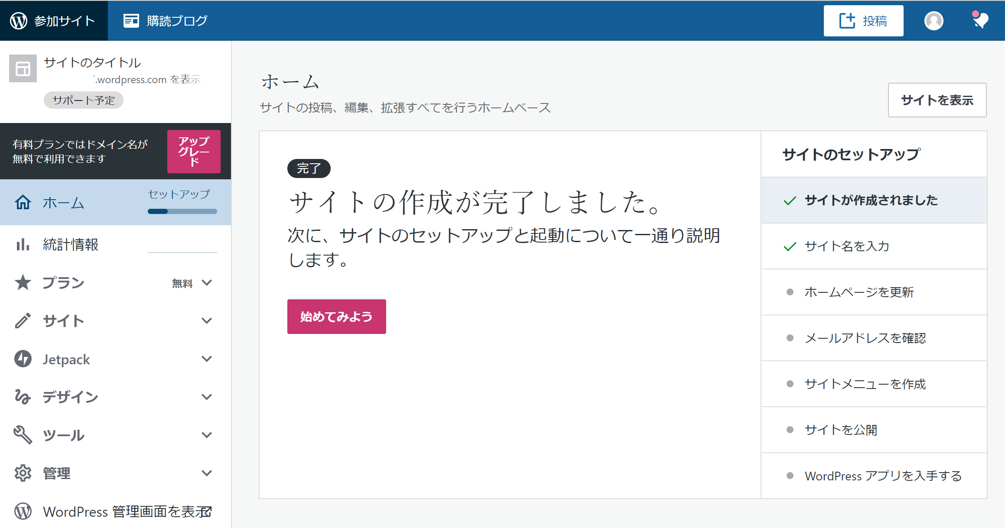Screen dimensions: 1005x528
Task: Open the ホーム sidebar menu item
Action: [x=63, y=203]
